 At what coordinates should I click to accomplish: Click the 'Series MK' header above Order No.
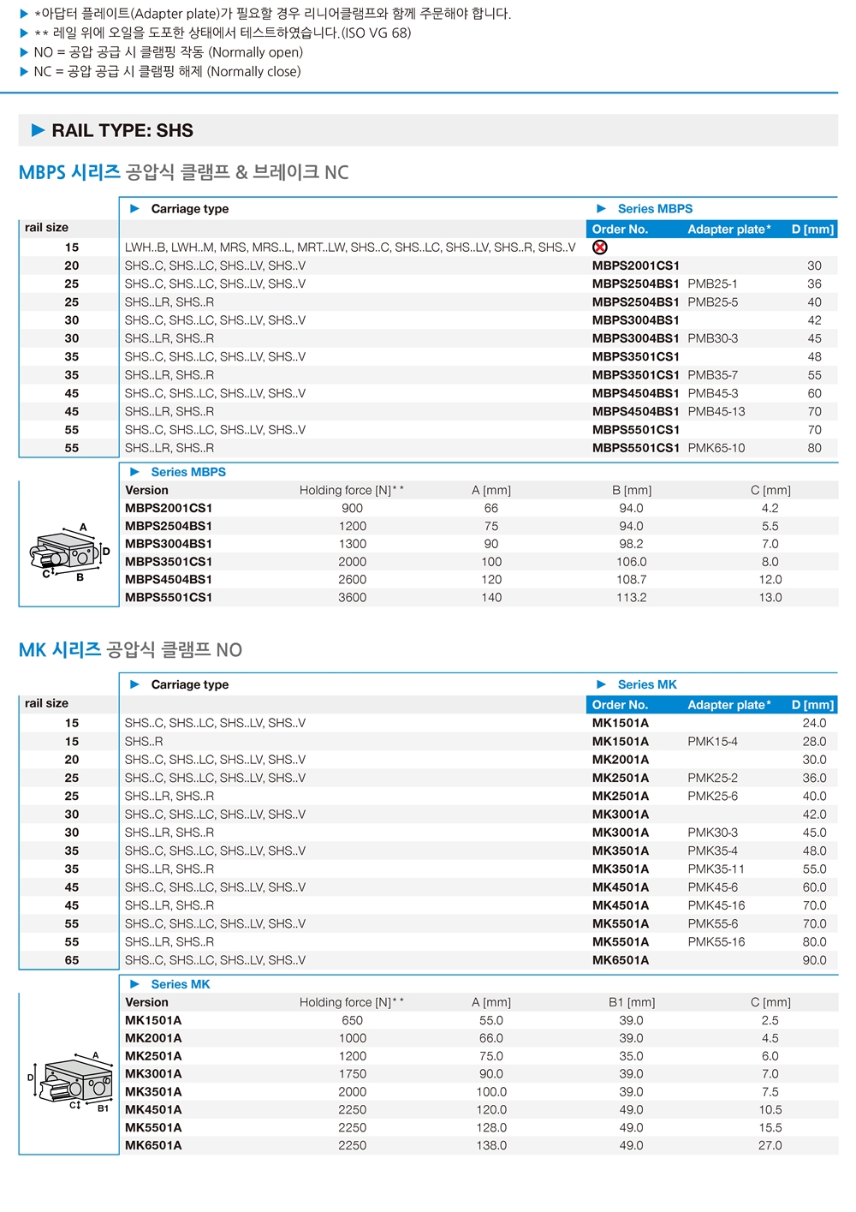tap(647, 684)
